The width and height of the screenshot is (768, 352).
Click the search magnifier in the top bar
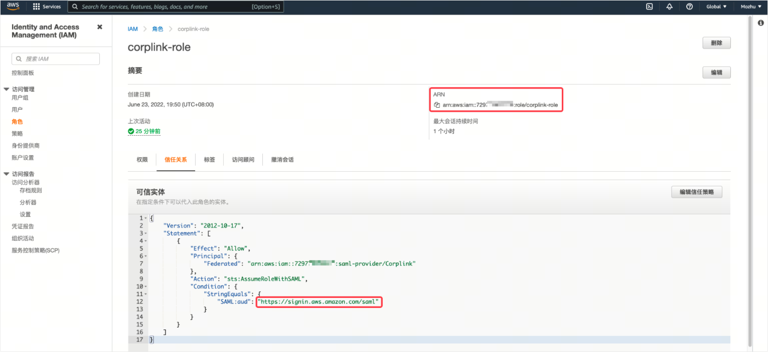coord(75,7)
